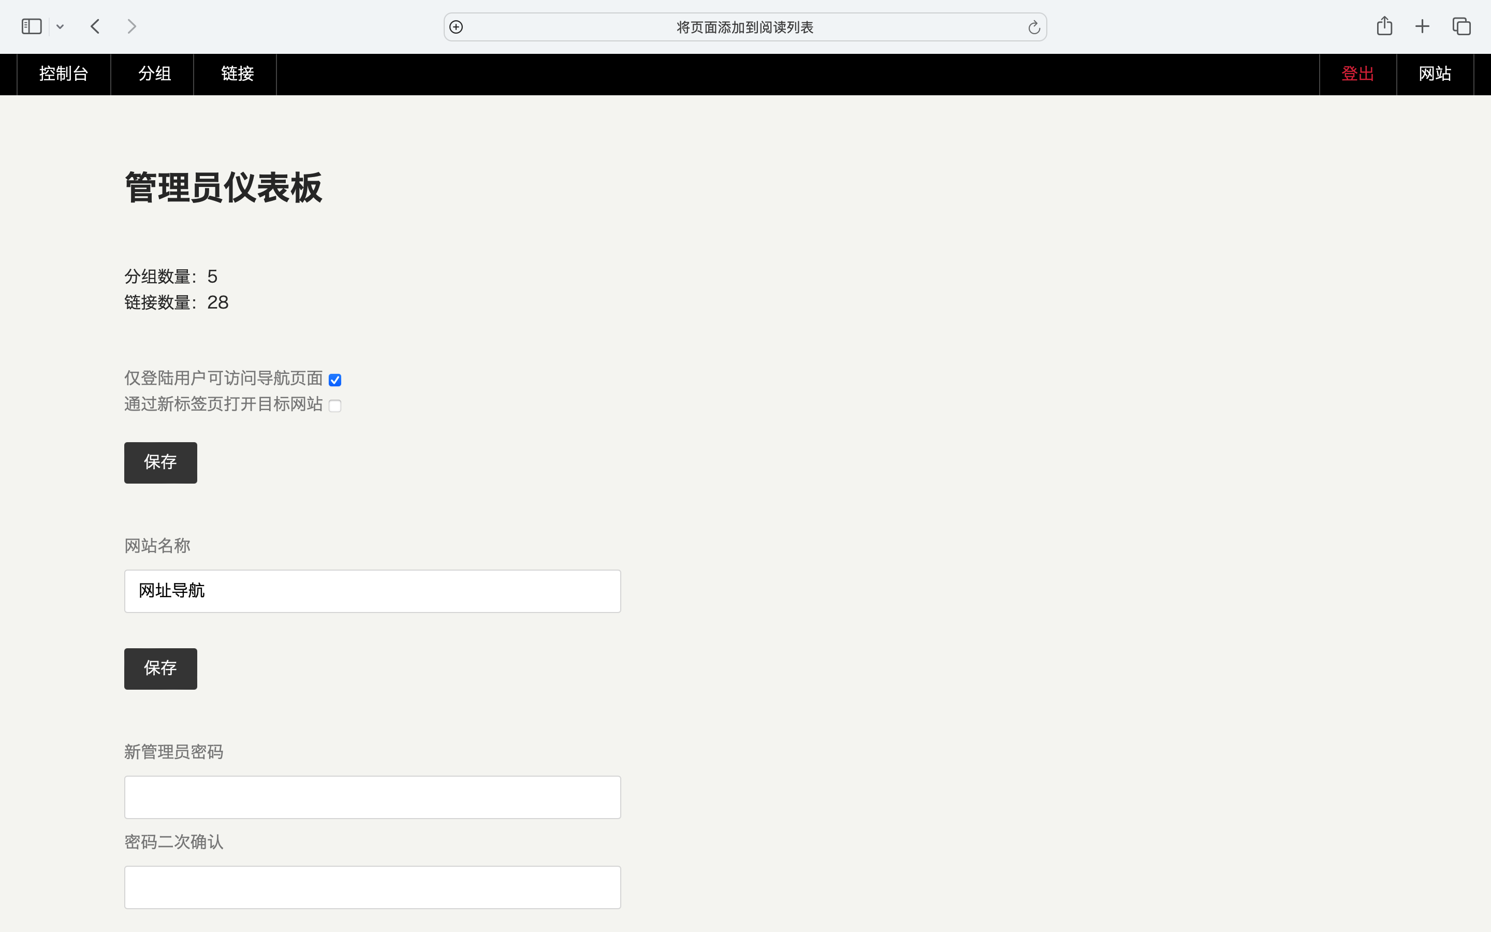Open the Share icon menu

click(x=1384, y=26)
